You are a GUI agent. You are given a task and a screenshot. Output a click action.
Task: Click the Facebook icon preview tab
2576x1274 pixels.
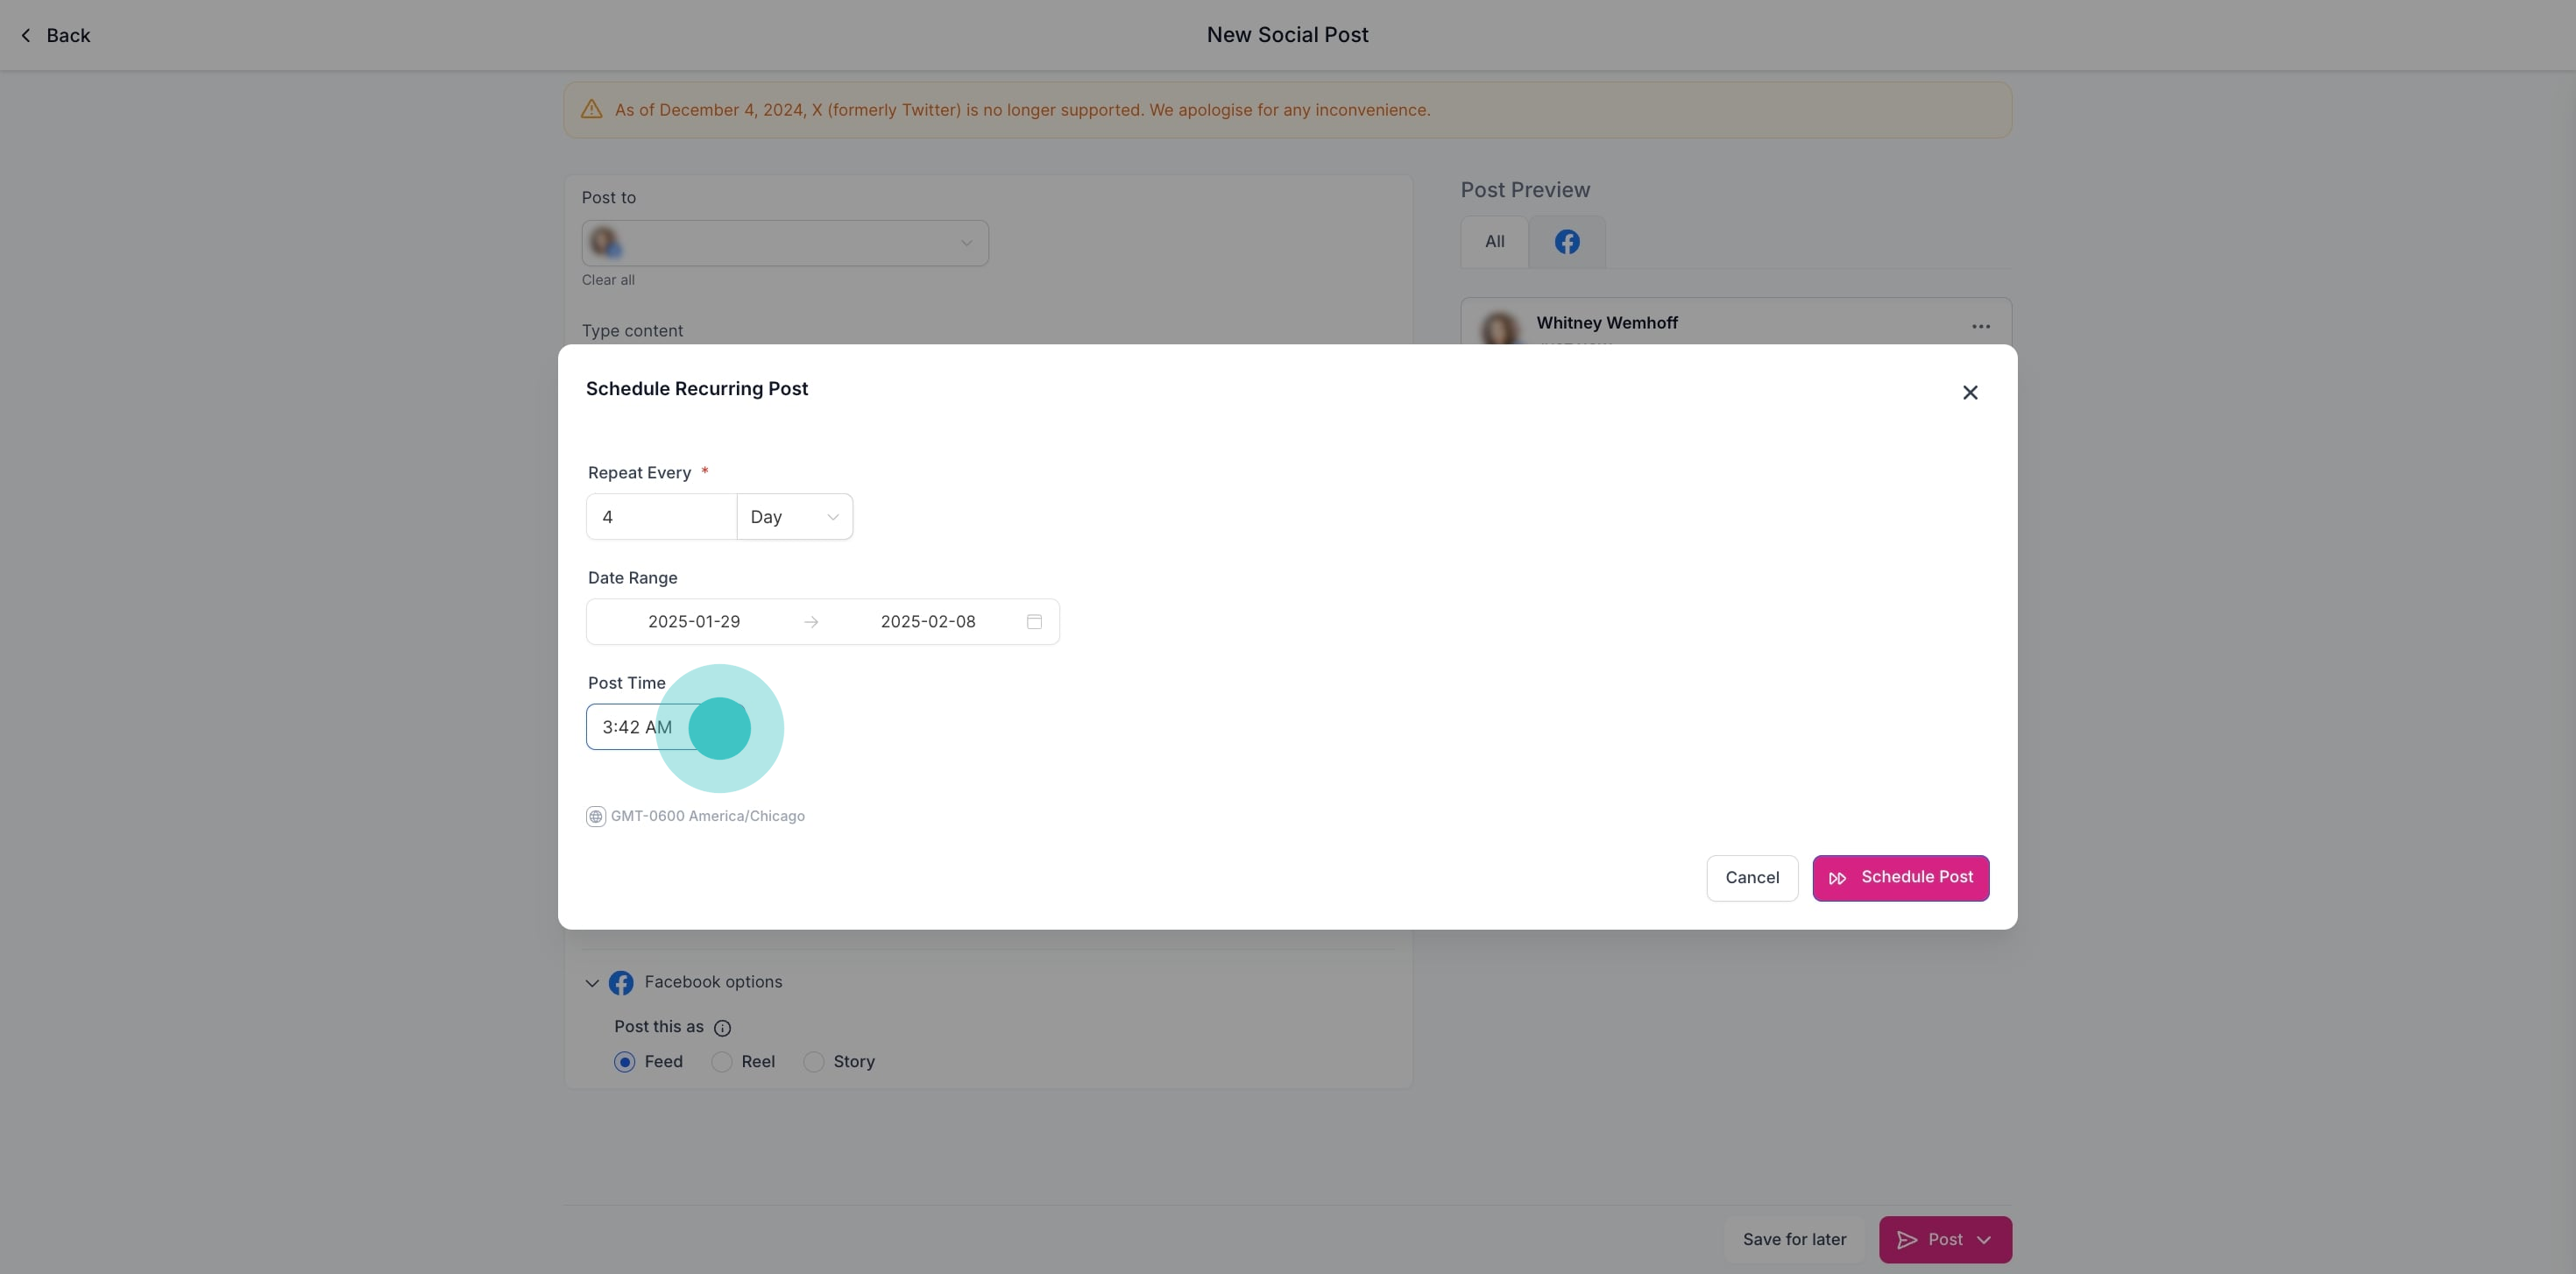(x=1566, y=242)
